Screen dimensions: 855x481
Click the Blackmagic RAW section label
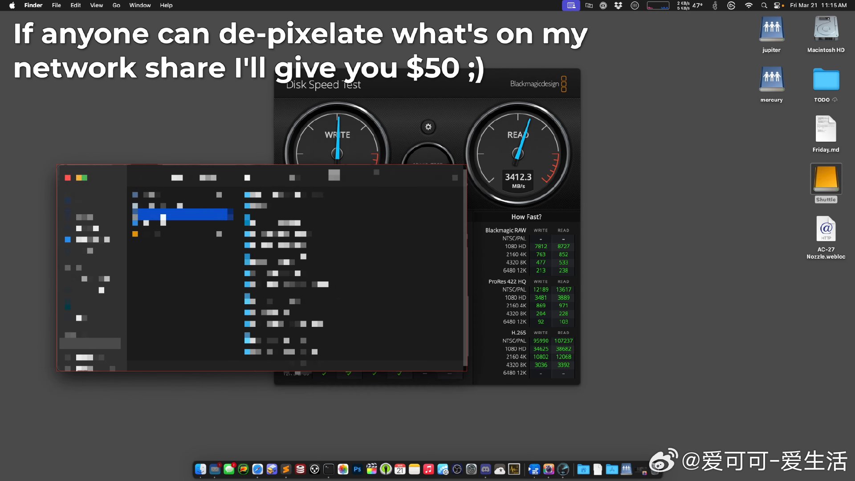click(505, 230)
